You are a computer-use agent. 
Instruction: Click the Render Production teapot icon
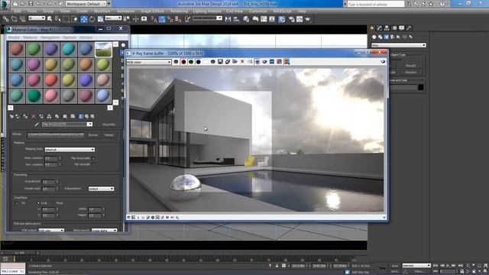[308, 19]
